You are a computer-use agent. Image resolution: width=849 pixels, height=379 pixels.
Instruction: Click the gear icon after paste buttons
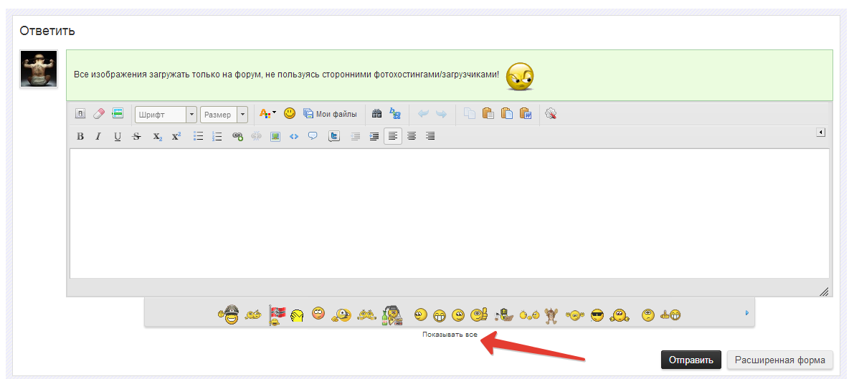551,113
